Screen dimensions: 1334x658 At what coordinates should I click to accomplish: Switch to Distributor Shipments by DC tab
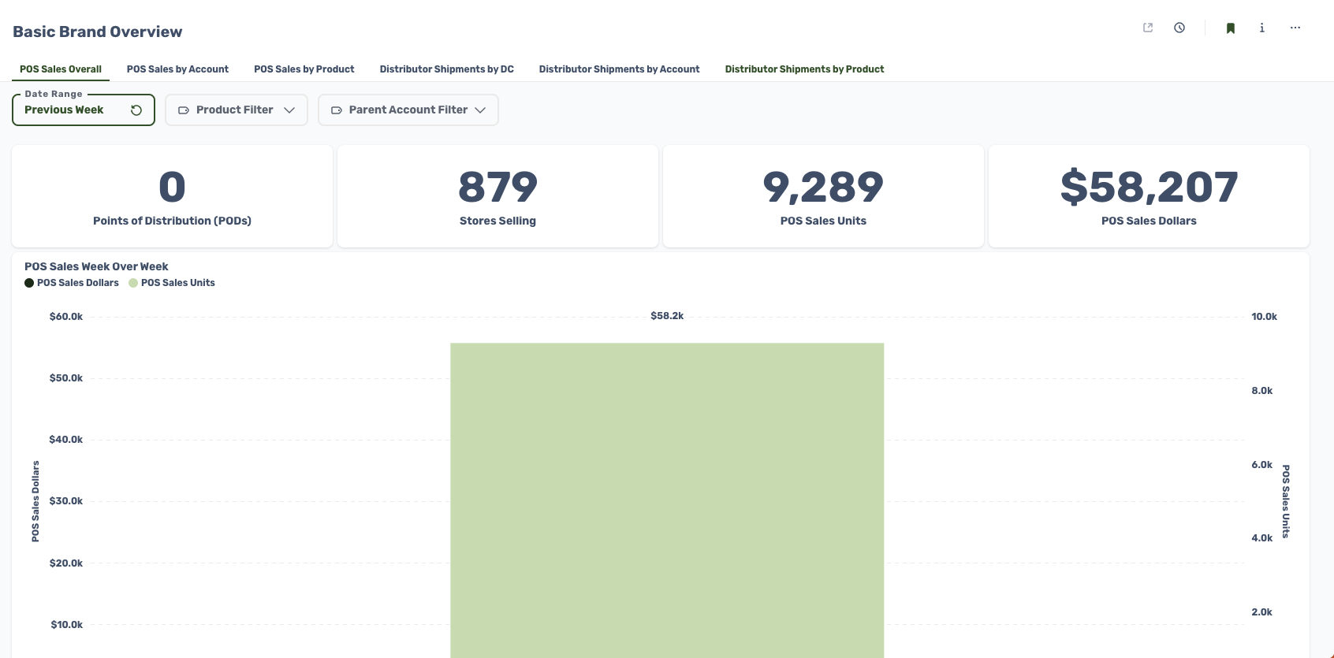tap(446, 69)
